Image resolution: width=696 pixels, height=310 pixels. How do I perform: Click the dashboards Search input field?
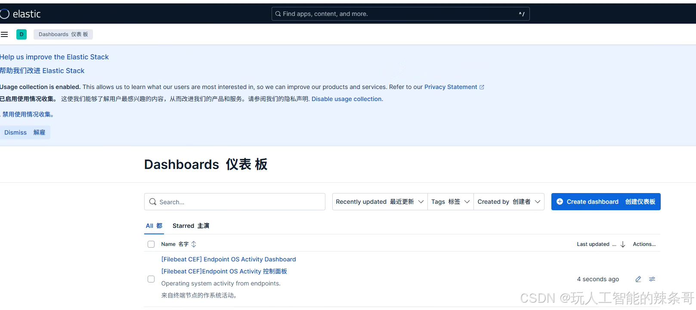235,202
